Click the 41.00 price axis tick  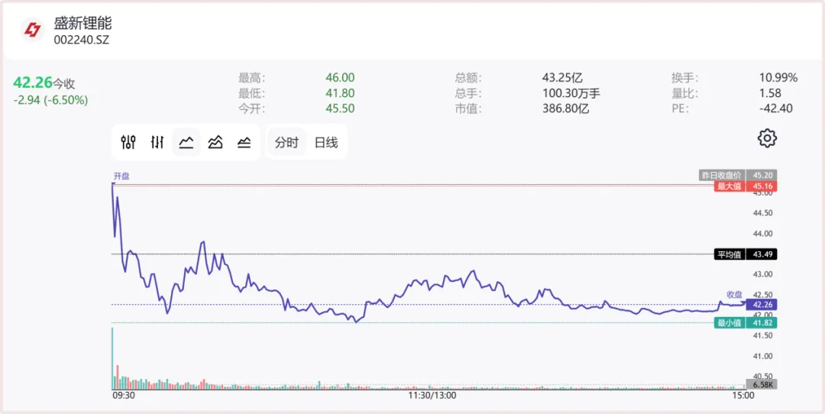(x=762, y=356)
